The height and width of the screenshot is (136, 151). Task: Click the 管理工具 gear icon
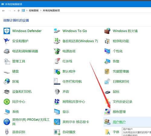coord(7,61)
